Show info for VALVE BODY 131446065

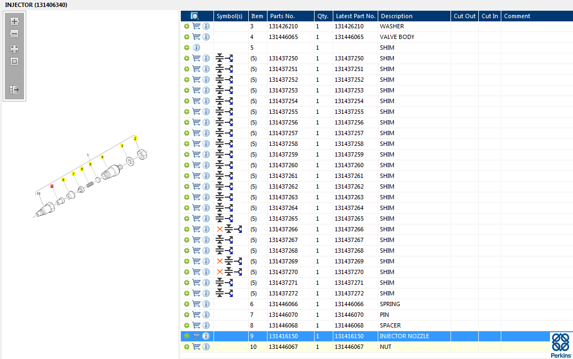point(206,37)
